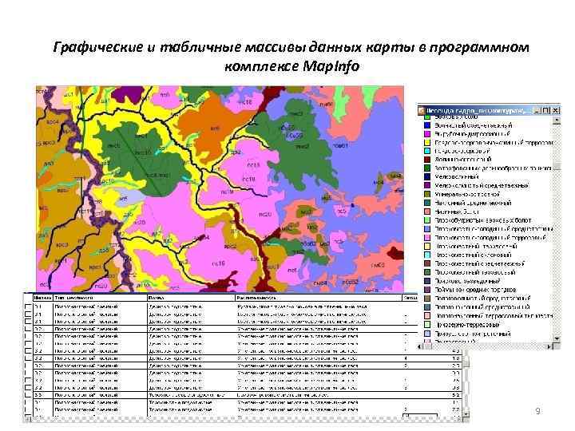Select the pale green 'Приозерно-террасовый' swatch
Viewport: 575px width, 431px height.
[427, 324]
